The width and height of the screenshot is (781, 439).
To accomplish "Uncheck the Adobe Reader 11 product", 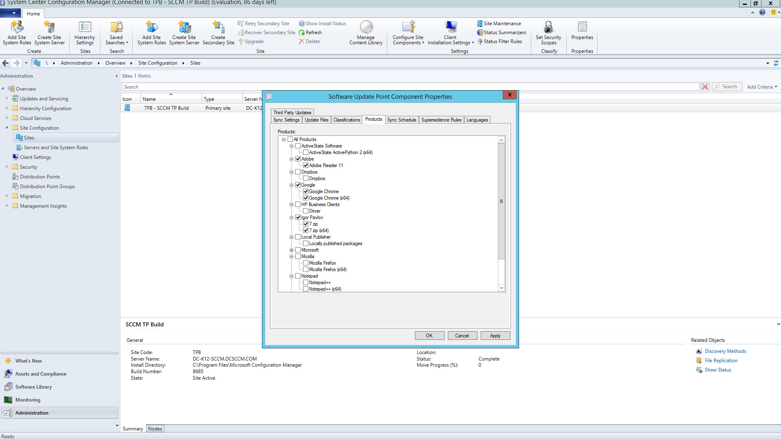I will 305,165.
